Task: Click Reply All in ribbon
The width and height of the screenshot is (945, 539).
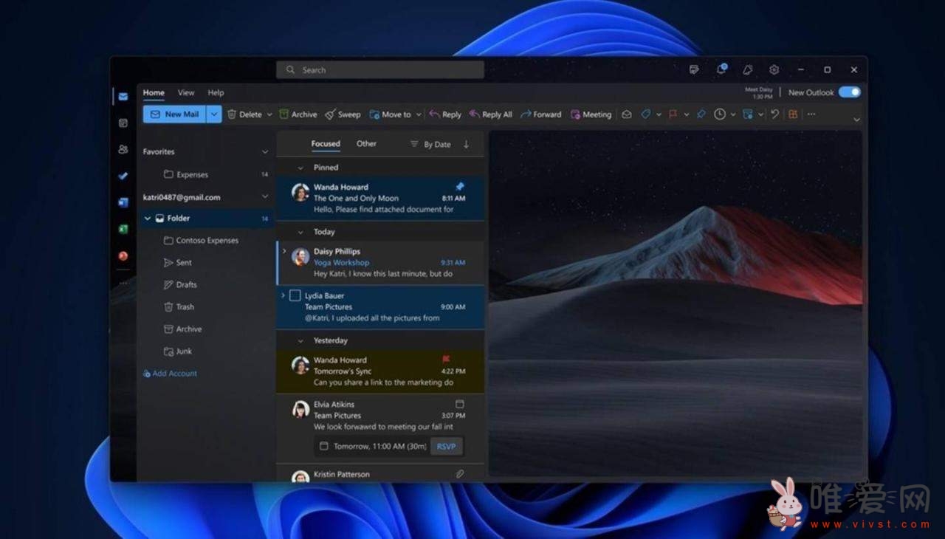Action: [491, 114]
